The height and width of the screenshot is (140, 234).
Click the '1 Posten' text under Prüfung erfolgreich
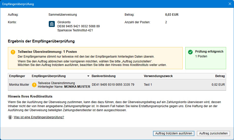click(201, 56)
